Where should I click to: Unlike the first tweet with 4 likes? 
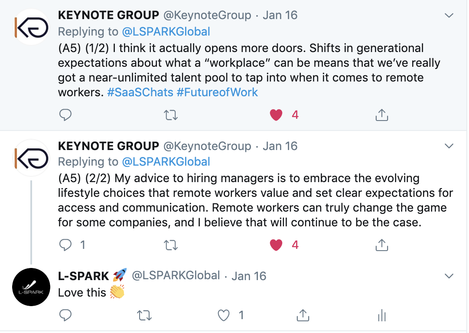click(276, 115)
